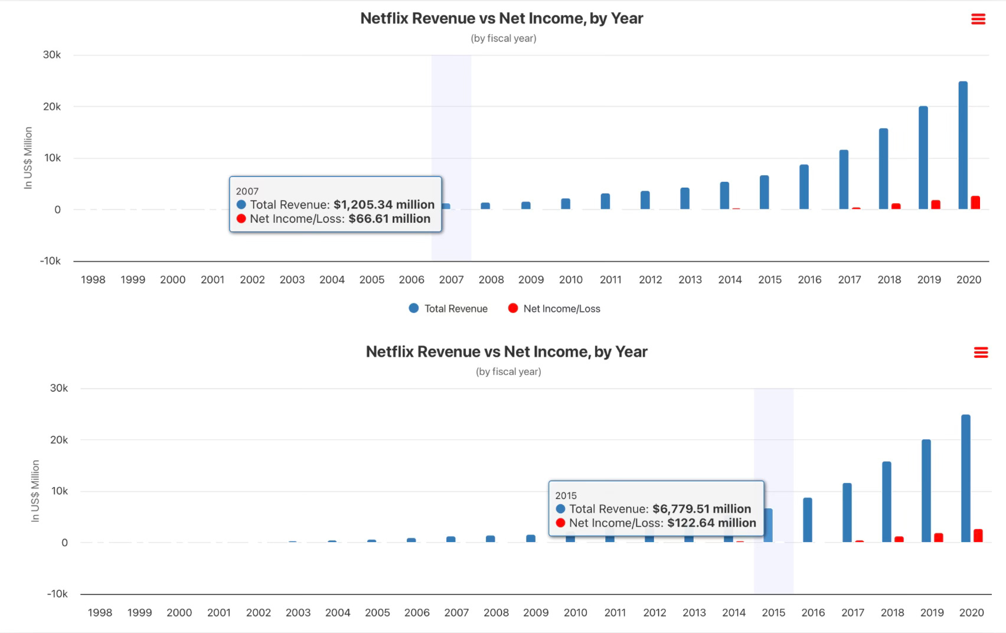Image resolution: width=1006 pixels, height=633 pixels.
Task: Select 2010 revenue bar in top chart
Action: (566, 204)
